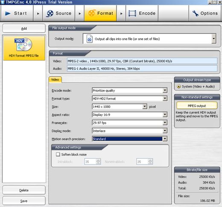Click the orange Format reel icon
Viewport: 222px width, 207px height.
[92, 13]
